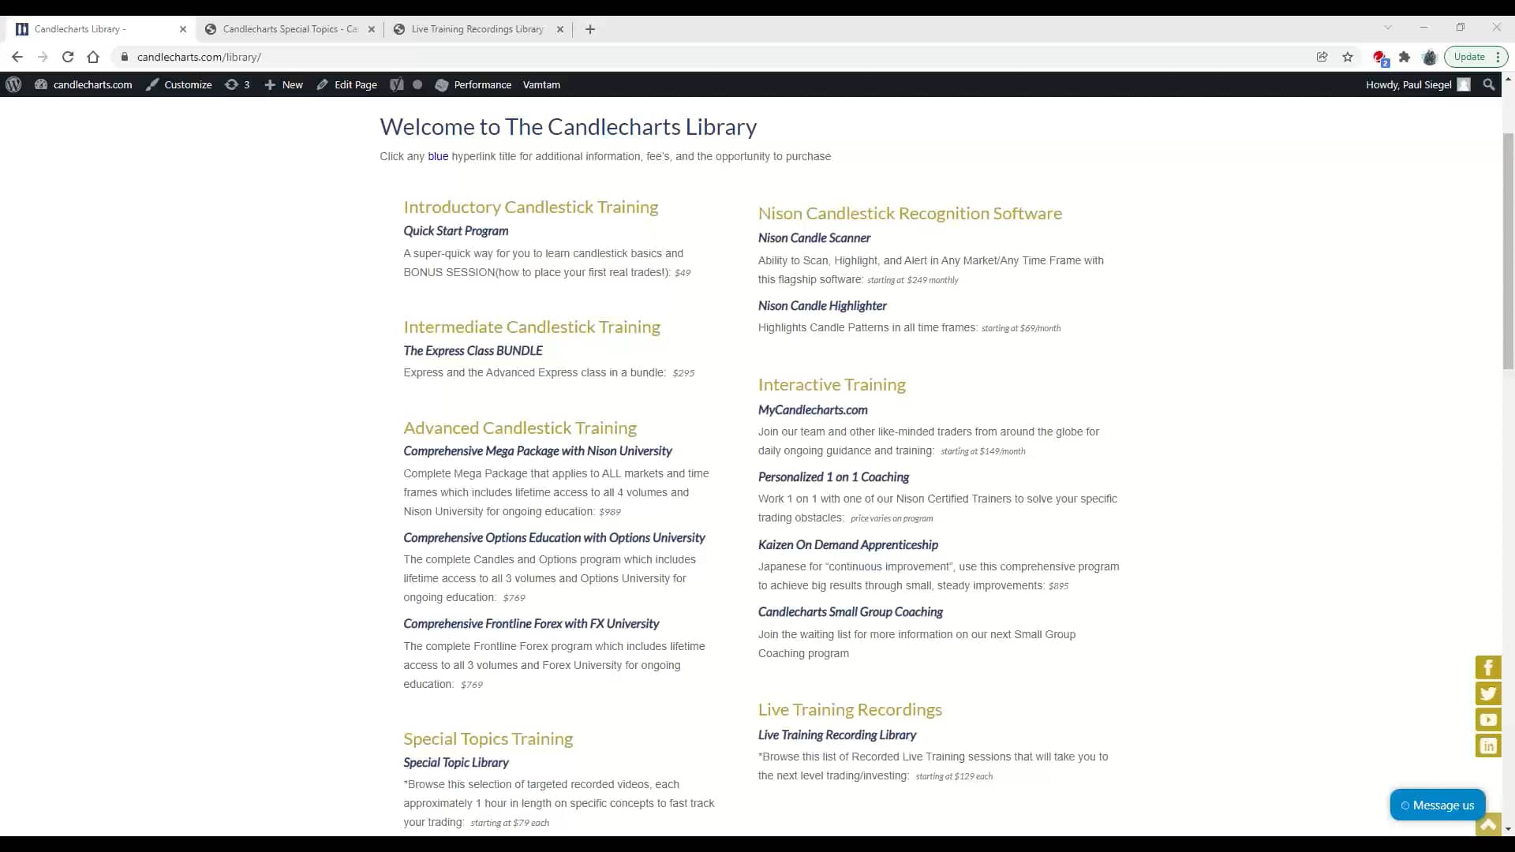Image resolution: width=1515 pixels, height=852 pixels.
Task: Click the Interactive Training heading
Action: click(x=832, y=384)
